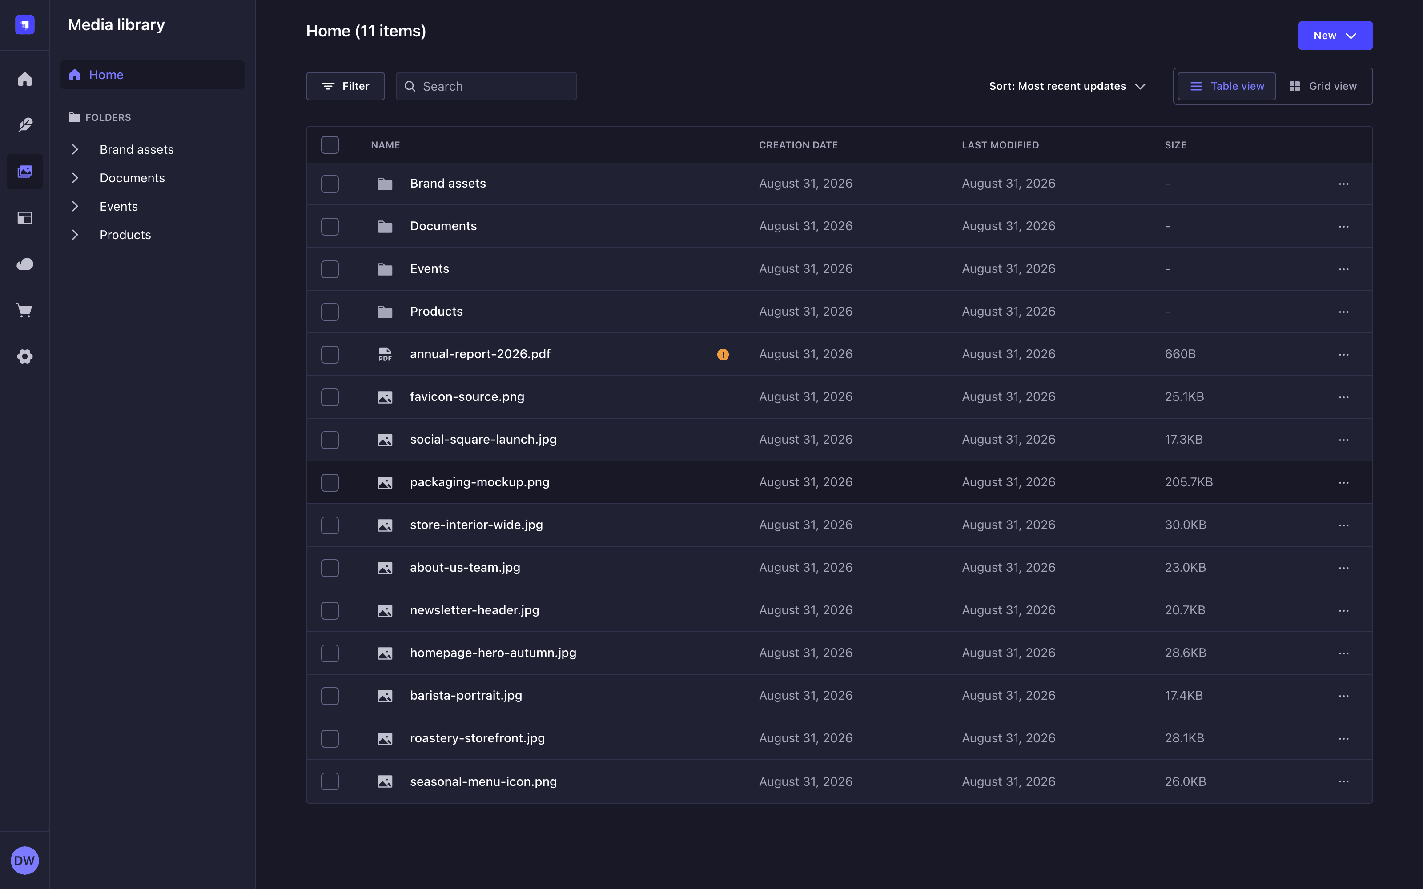Click the folder icon in the Brand assets table row

coord(385,184)
